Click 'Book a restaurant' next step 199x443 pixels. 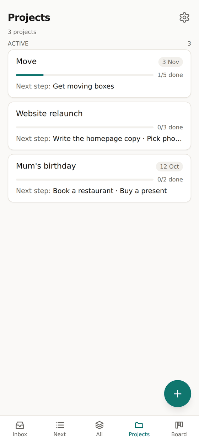(x=83, y=191)
